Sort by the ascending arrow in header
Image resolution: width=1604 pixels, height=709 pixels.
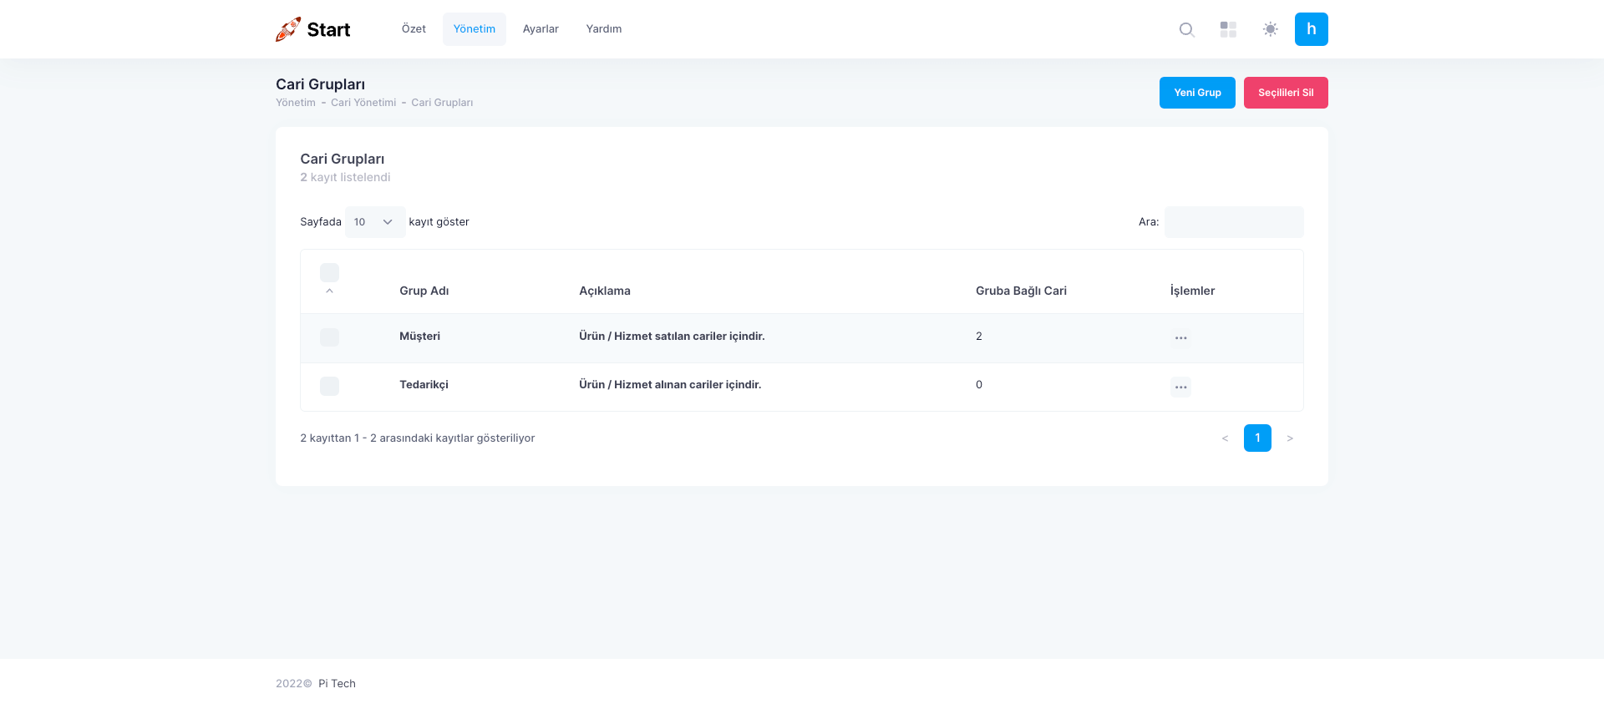[329, 291]
